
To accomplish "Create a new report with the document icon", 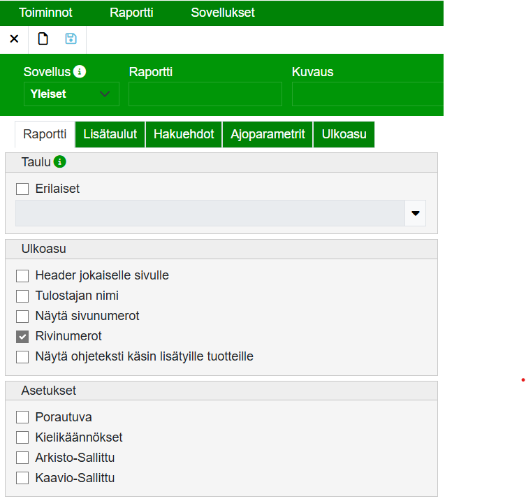I will pos(43,39).
